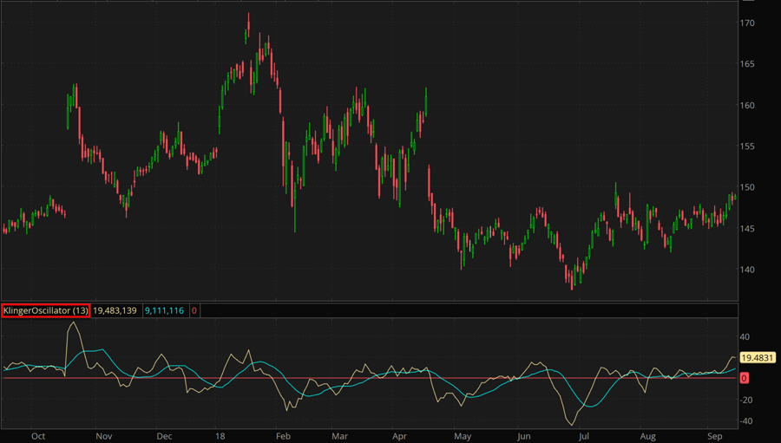Click the Dec label on time axis

click(164, 436)
